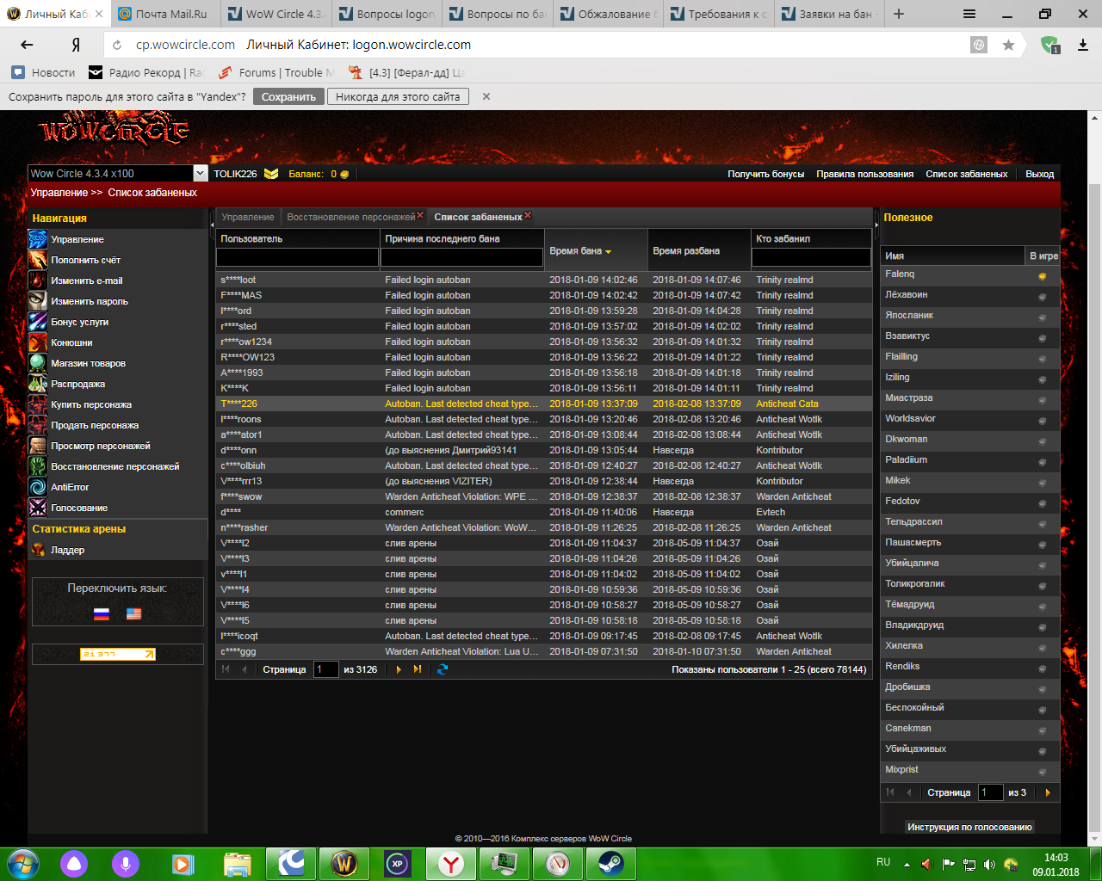Open the Wow Circle 4.3.4 x100 realm dropdown
This screenshot has width=1102, height=881.
point(200,174)
